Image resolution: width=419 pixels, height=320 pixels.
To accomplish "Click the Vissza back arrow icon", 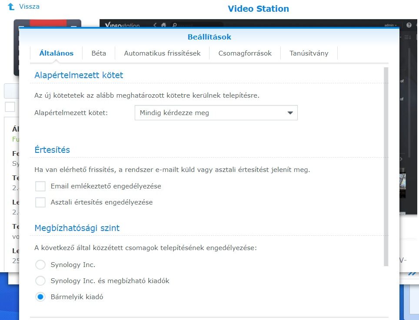I will click(11, 7).
